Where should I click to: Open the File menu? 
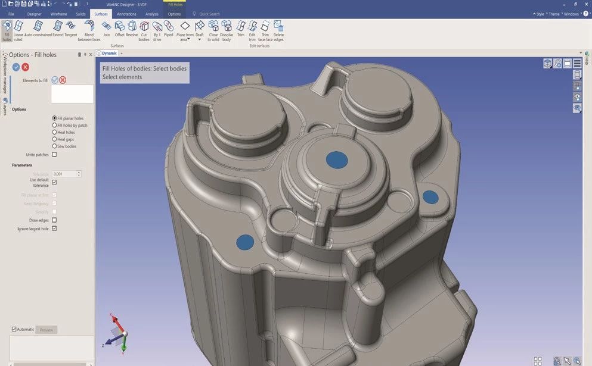[11, 14]
